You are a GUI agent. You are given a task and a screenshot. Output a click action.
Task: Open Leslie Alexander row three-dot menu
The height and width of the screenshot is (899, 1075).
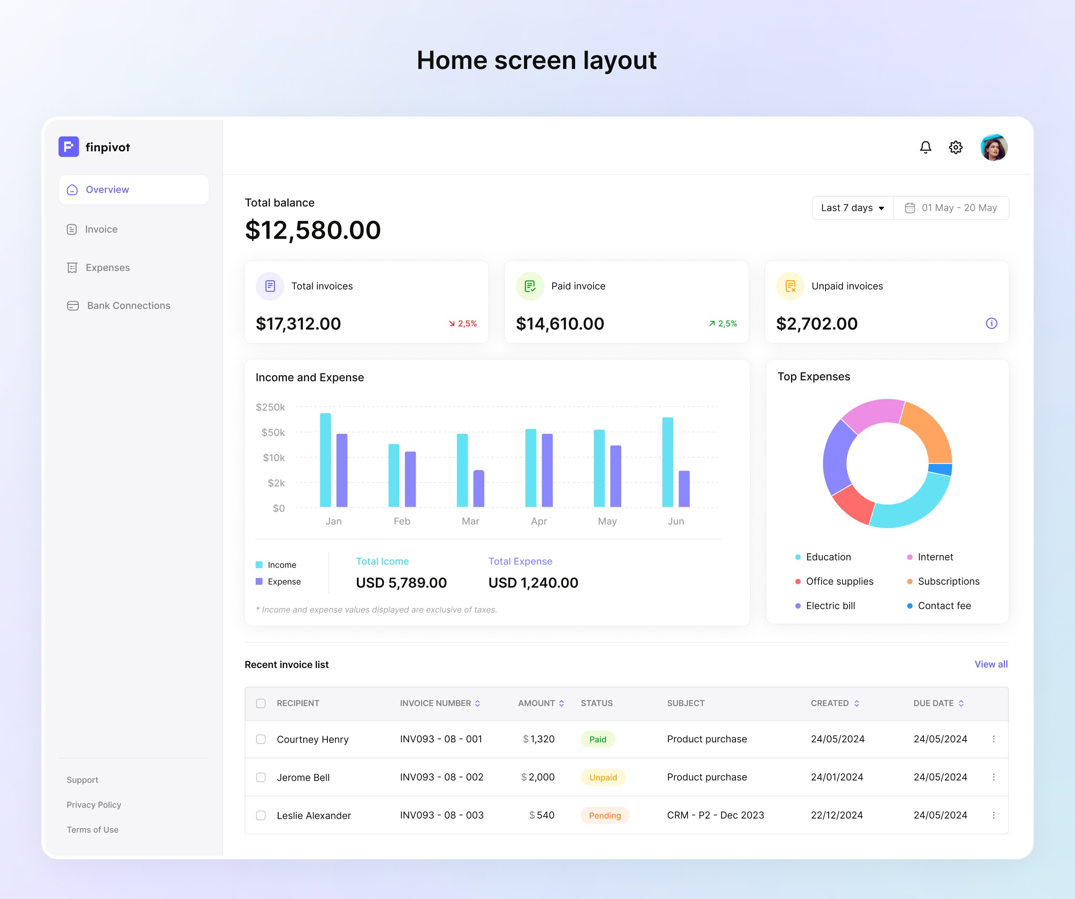click(993, 815)
